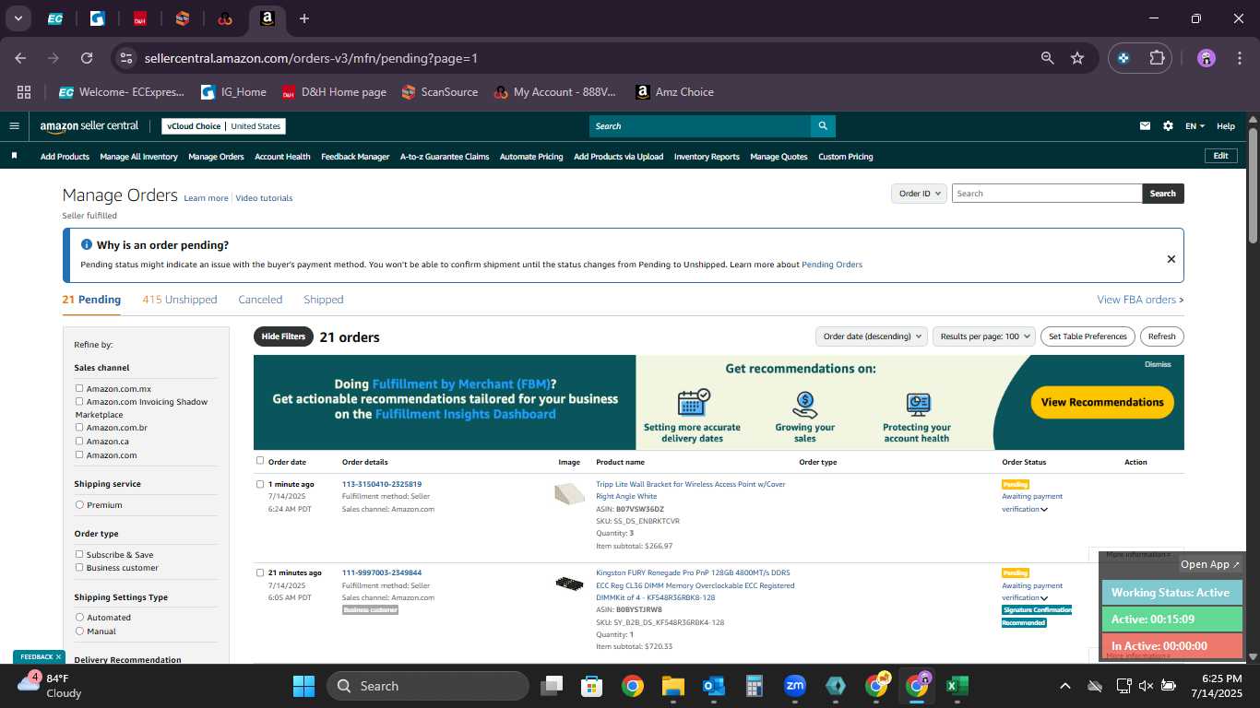Click Kingston FURY memory product thumbnail

point(569,584)
